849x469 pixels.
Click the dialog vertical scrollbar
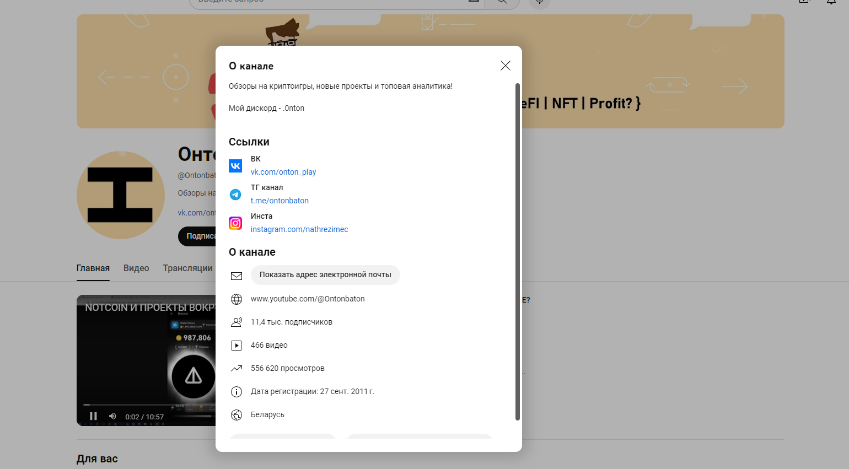tap(517, 251)
